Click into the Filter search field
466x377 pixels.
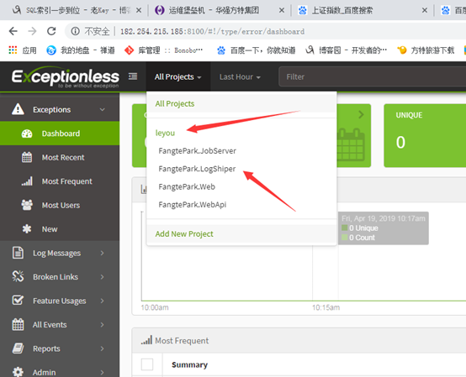(x=373, y=76)
